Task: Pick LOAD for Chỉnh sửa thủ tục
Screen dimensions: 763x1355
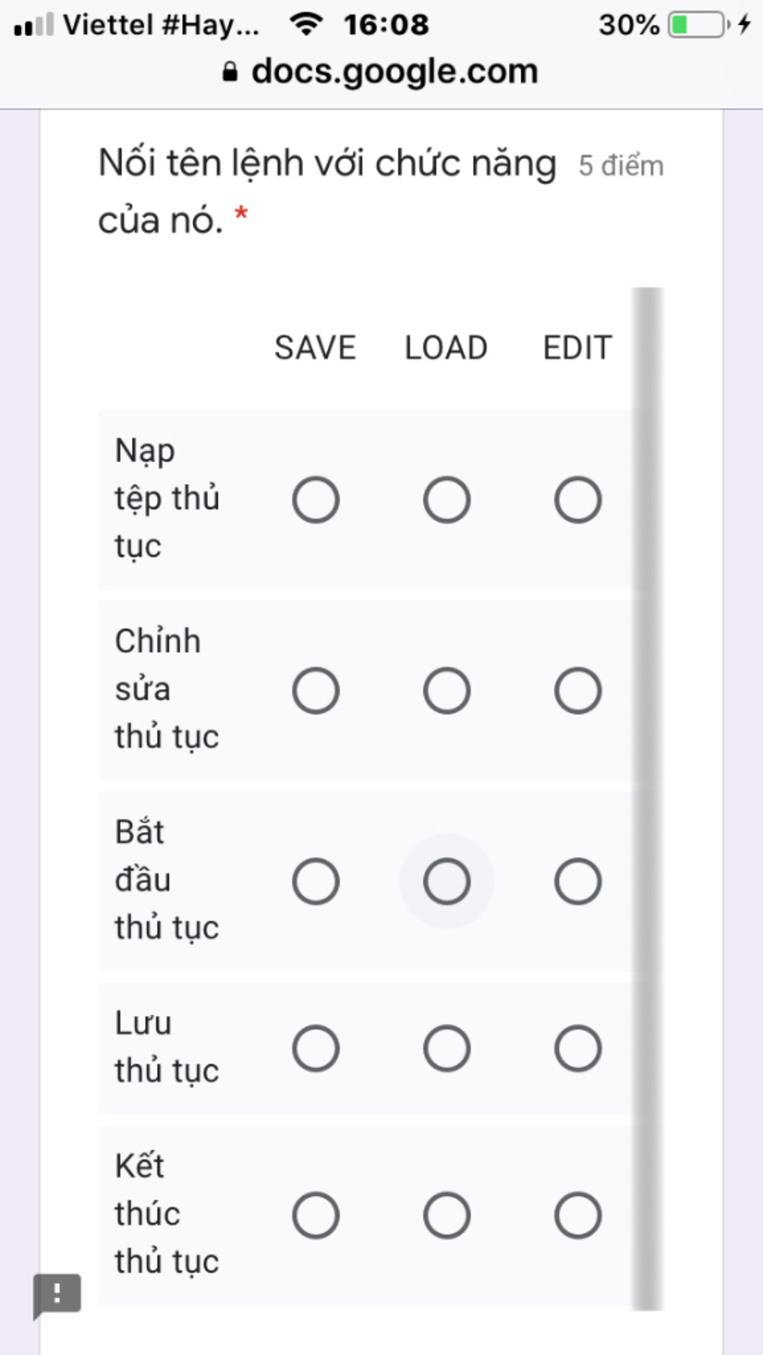Action: pos(446,691)
